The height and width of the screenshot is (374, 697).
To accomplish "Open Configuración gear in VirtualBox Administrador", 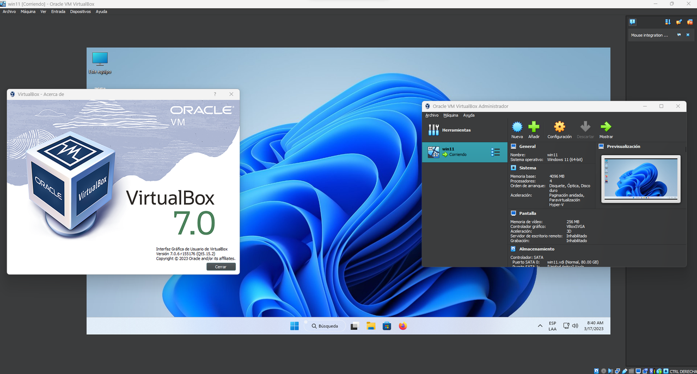I will (x=559, y=127).
